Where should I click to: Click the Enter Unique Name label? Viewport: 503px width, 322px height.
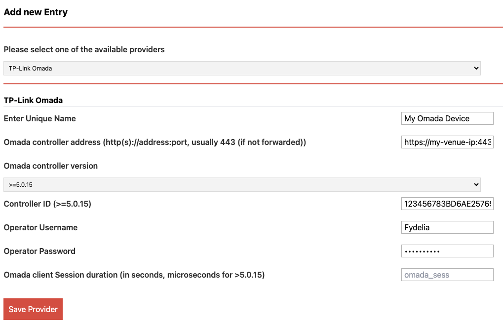tap(40, 118)
